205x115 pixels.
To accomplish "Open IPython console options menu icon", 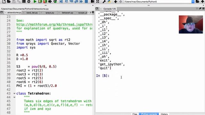I will click(203, 9).
